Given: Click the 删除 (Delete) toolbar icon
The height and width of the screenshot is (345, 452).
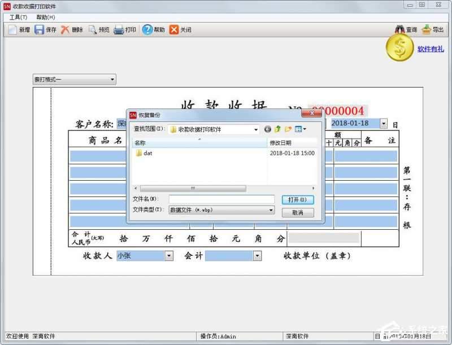Looking at the screenshot, I should [x=66, y=29].
